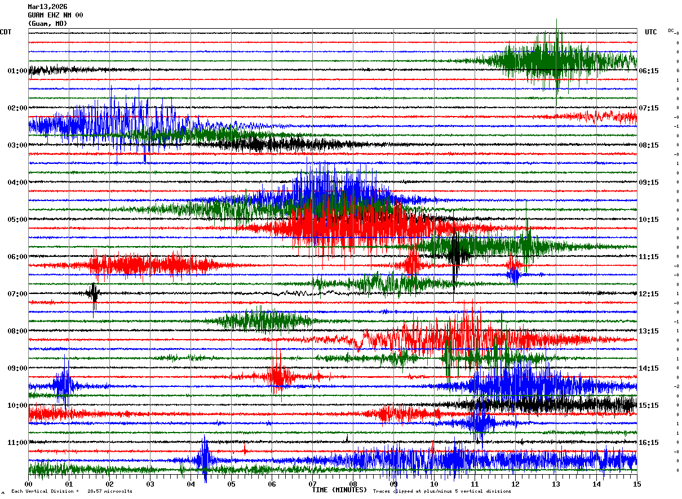Image resolution: width=682 pixels, height=499 pixels.
Task: Click the (Guam, MO) location text
Action: tap(47, 24)
